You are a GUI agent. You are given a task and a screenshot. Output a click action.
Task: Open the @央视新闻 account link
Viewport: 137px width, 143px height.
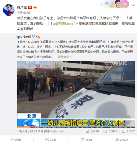pos(24,37)
